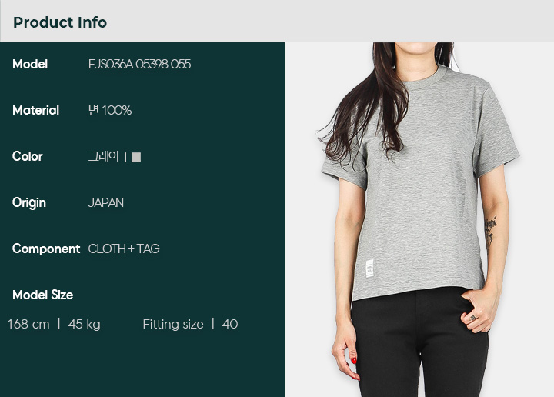This screenshot has width=554, height=397.
Task: Click the white tag on the shirt hem
Action: tap(369, 269)
